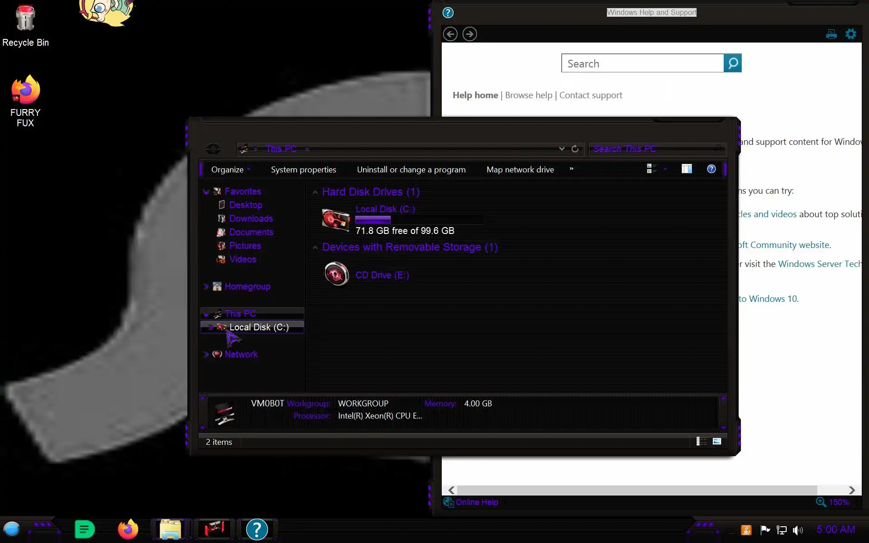
Task: Switch to details view in status bar
Action: (701, 441)
